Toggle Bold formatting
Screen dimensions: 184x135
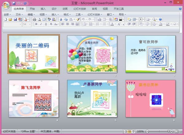pyautogui.click(x=36, y=24)
